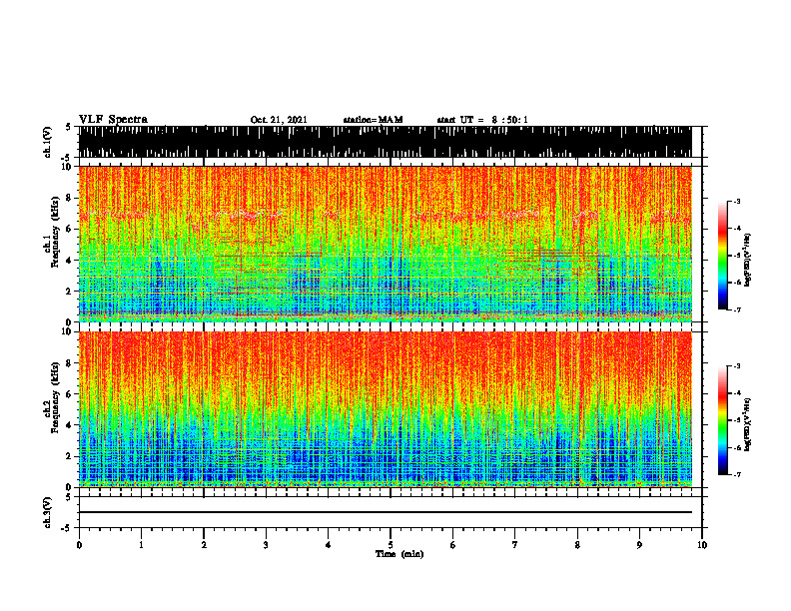Click the "2" kHz tick on ch.2 axis
Screen dimensions: 791x611
(x=69, y=456)
